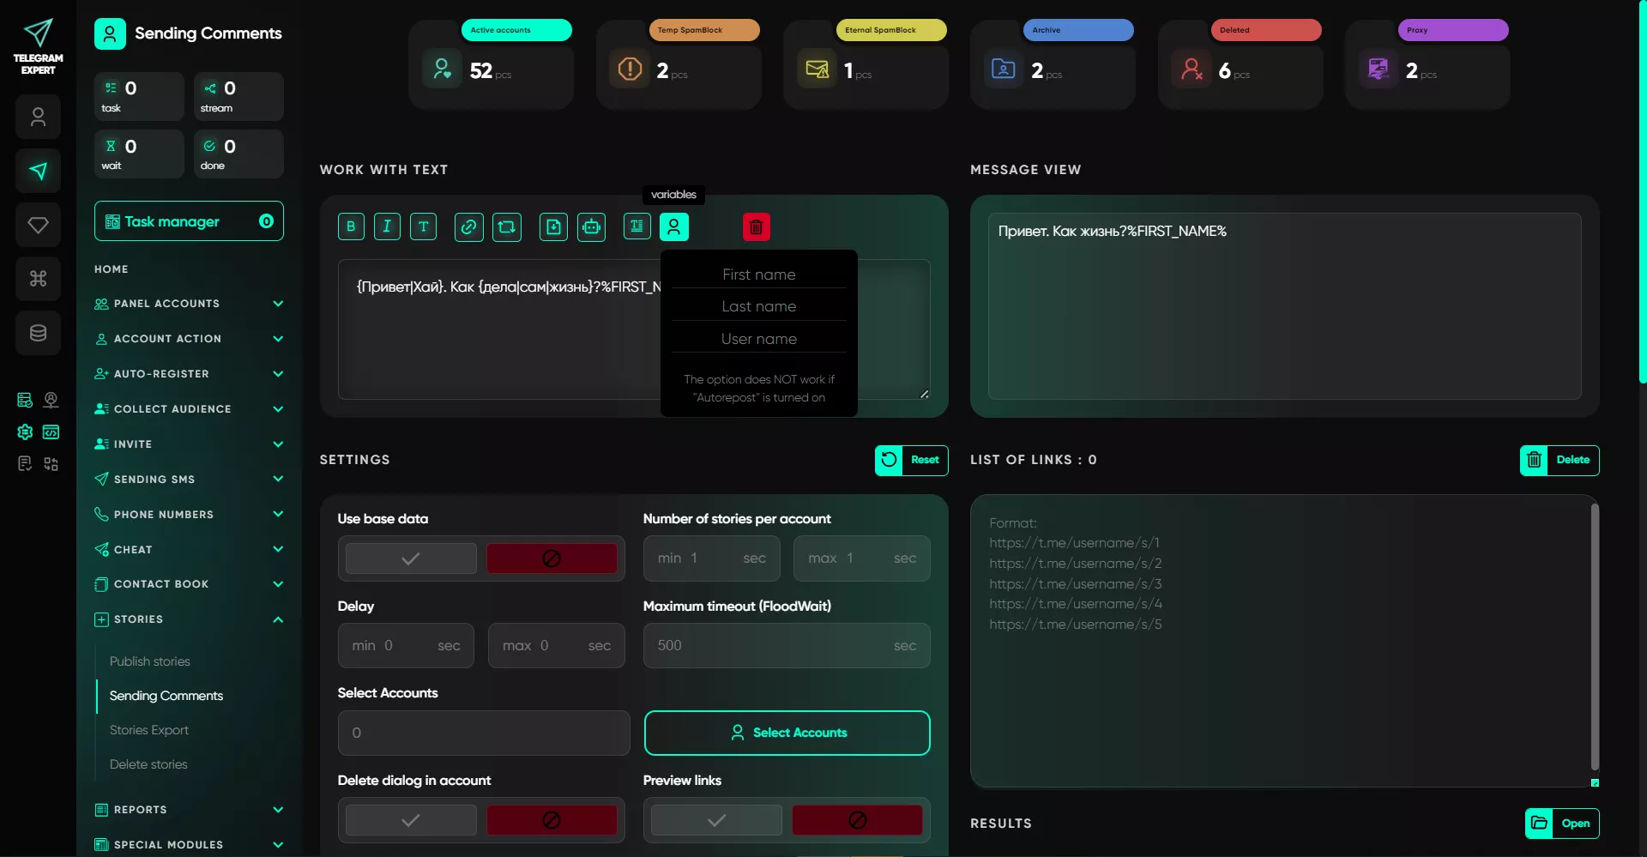Click the stories per account max field
Screen dimensions: 1647x857
pyautogui.click(x=861, y=558)
